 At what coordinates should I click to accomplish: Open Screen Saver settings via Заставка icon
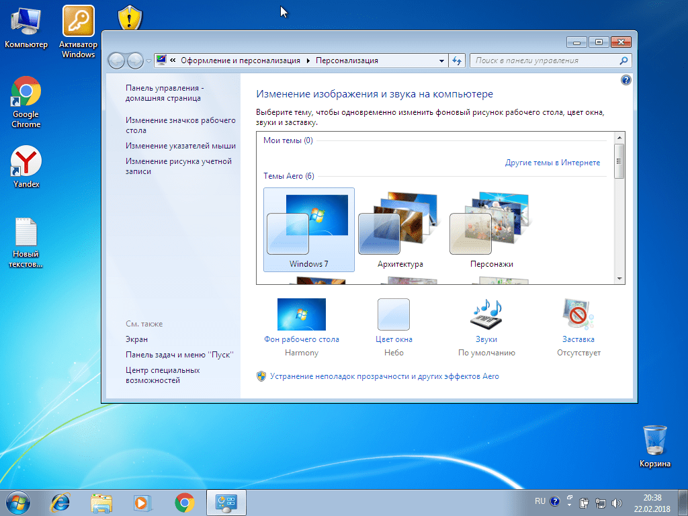click(x=577, y=314)
